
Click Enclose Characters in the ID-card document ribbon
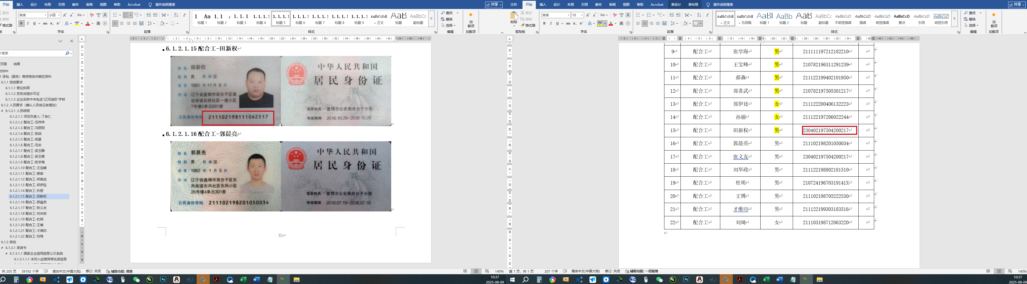pos(105,23)
